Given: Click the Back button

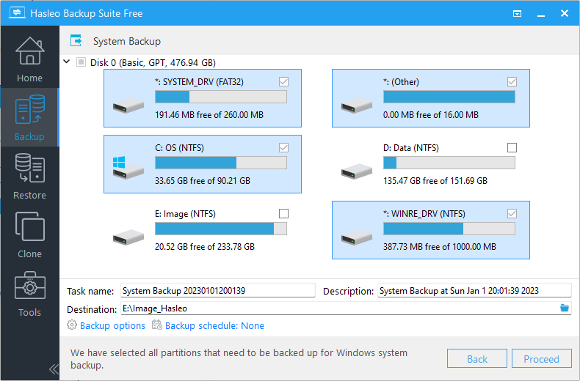Looking at the screenshot, I should (x=477, y=359).
